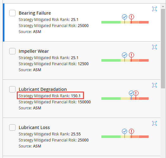This screenshot has width=166, height=158.
Task: Check the Bearing Failure checkbox
Action: (x=12, y=13)
